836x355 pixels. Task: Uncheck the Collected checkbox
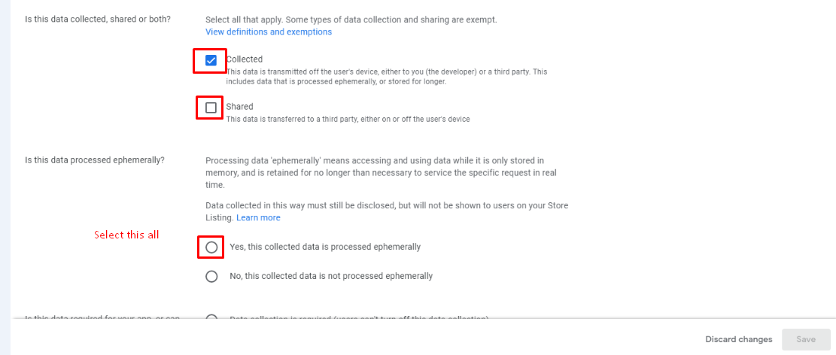coord(211,60)
